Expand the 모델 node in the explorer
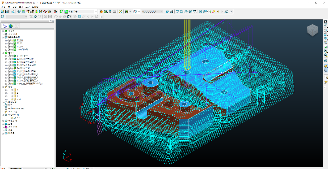Viewport: 328px width, 169px height. pos(3,124)
